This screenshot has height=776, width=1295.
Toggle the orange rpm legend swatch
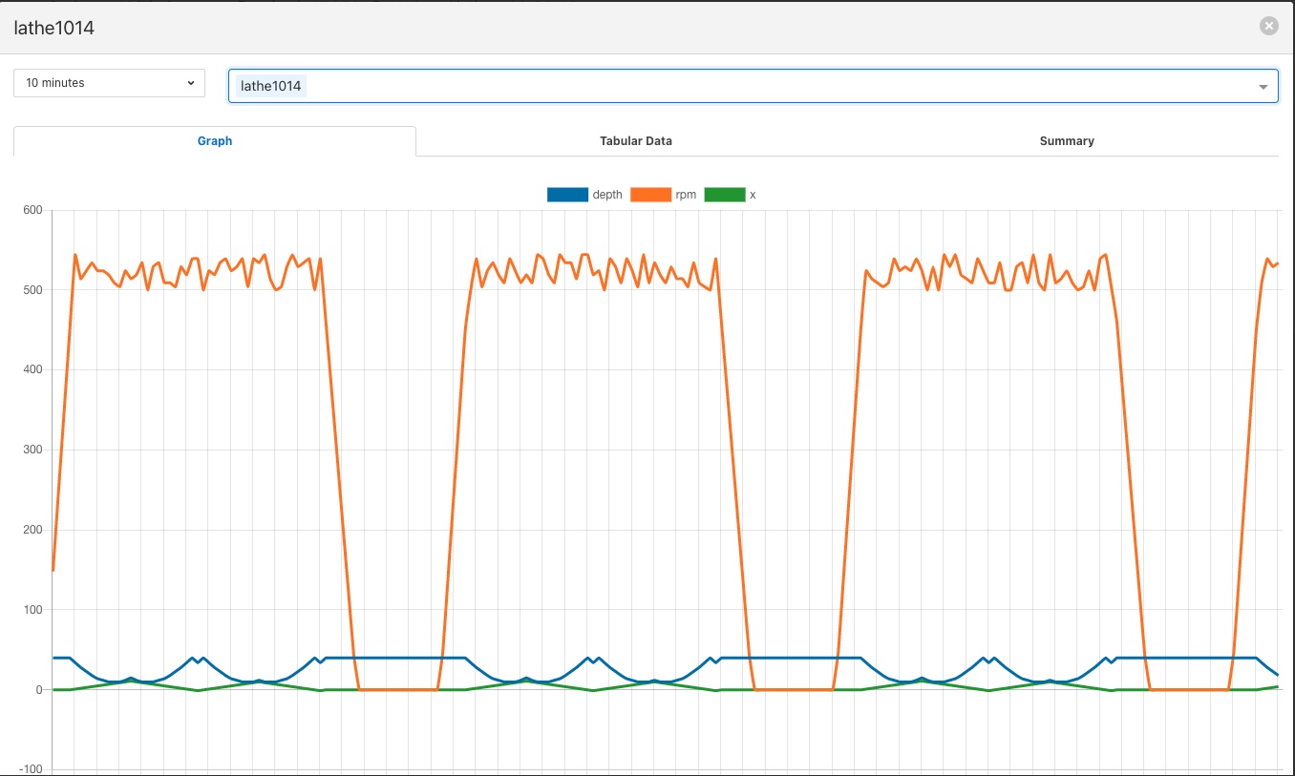click(x=650, y=195)
